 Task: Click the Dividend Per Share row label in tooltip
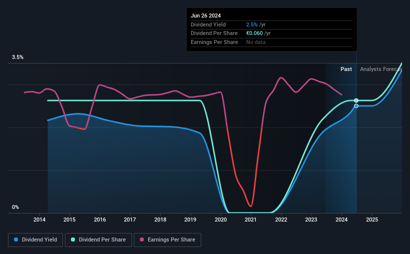[x=214, y=33]
